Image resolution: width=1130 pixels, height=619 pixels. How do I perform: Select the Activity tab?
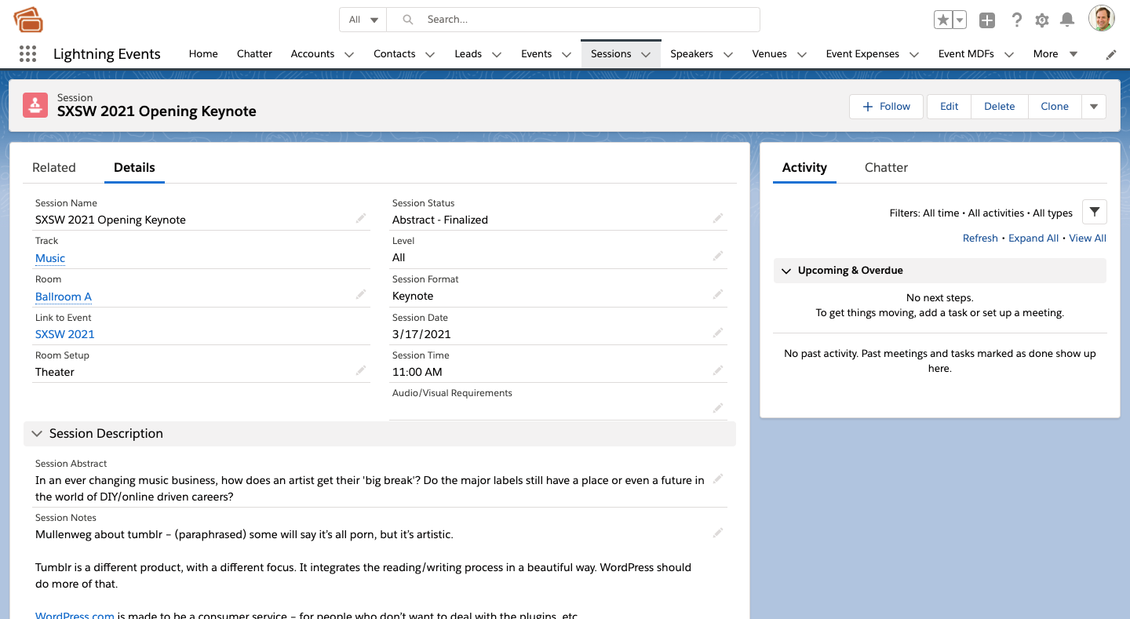pos(804,167)
